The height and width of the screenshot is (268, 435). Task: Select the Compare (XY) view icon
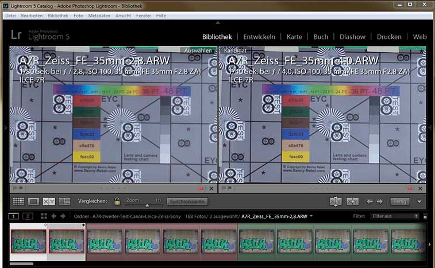(49, 201)
